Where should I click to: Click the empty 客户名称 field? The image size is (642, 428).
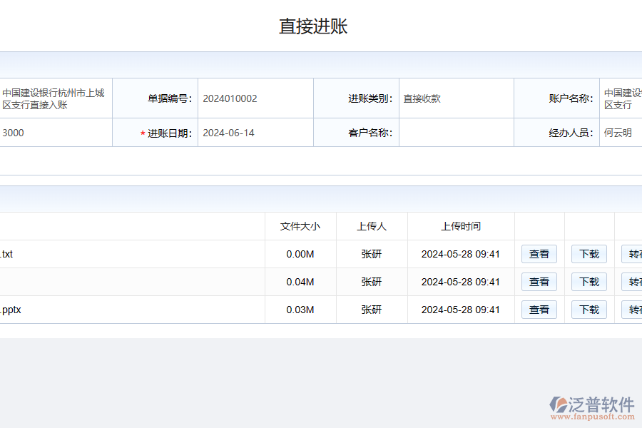pos(457,133)
